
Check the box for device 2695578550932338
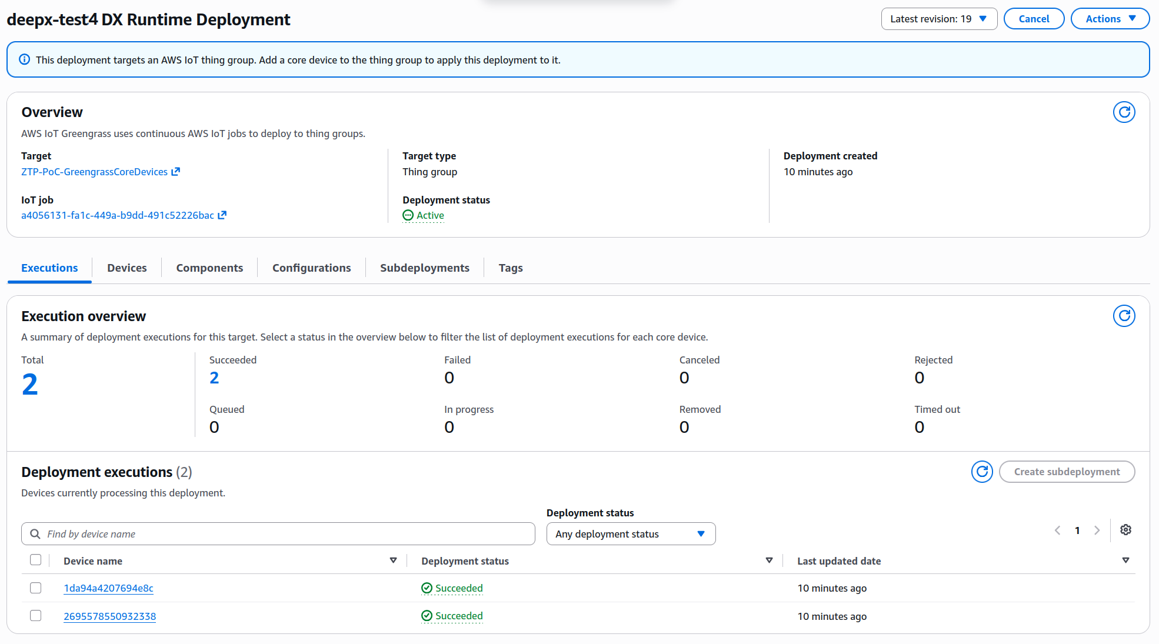pos(36,615)
